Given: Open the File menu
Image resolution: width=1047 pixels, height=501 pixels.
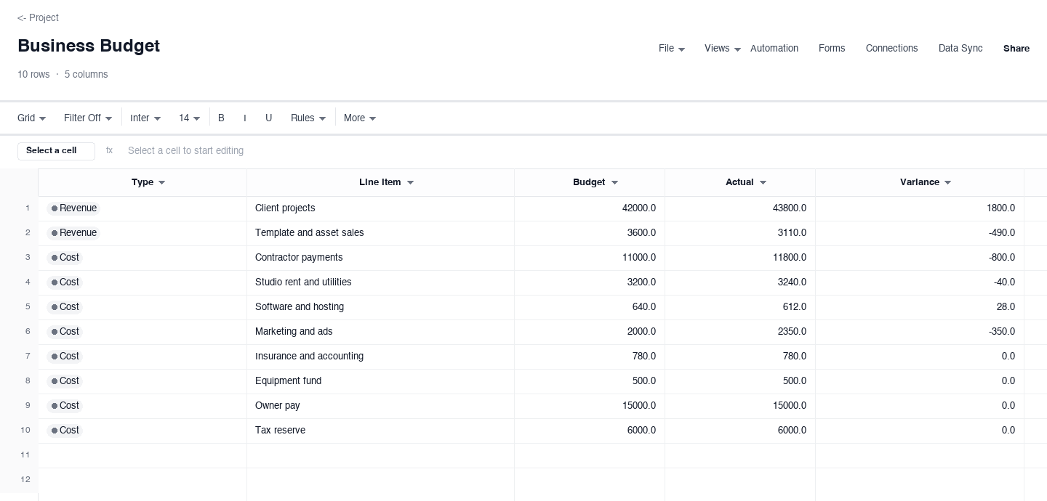Looking at the screenshot, I should [x=672, y=49].
